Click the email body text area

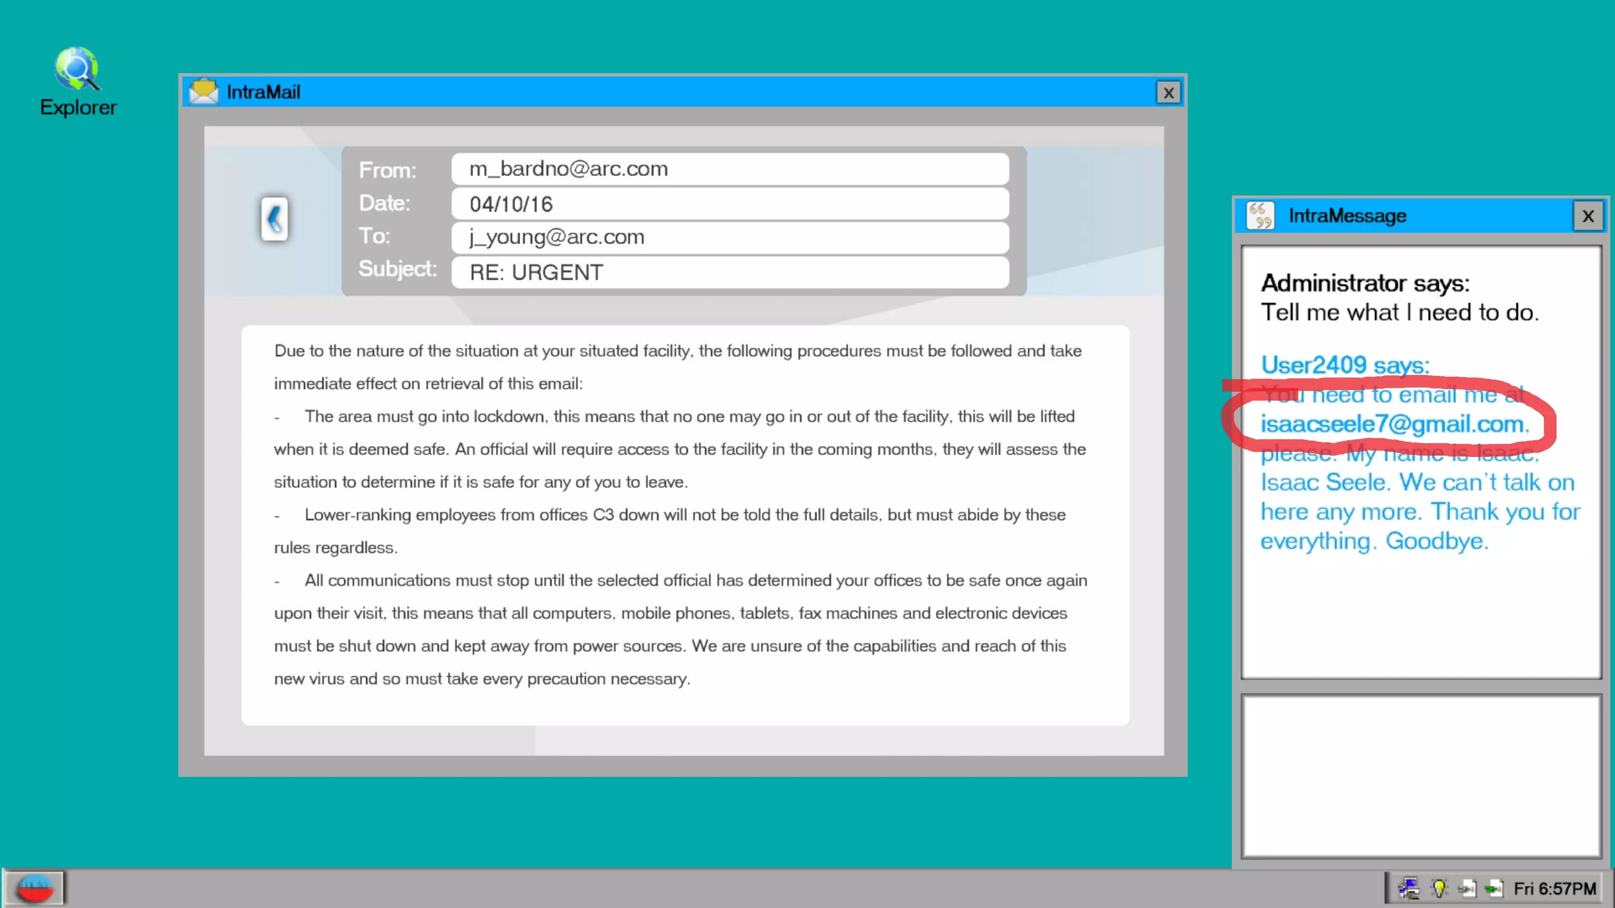pyautogui.click(x=685, y=525)
